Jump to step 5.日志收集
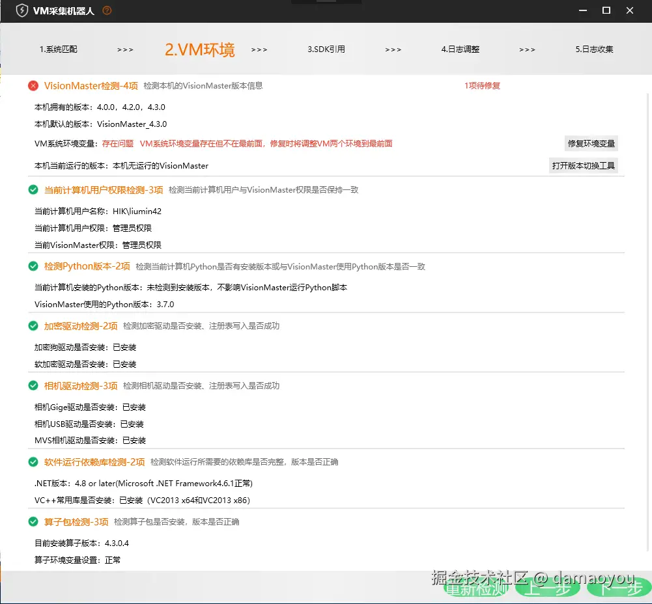The image size is (652, 604). pyautogui.click(x=595, y=49)
